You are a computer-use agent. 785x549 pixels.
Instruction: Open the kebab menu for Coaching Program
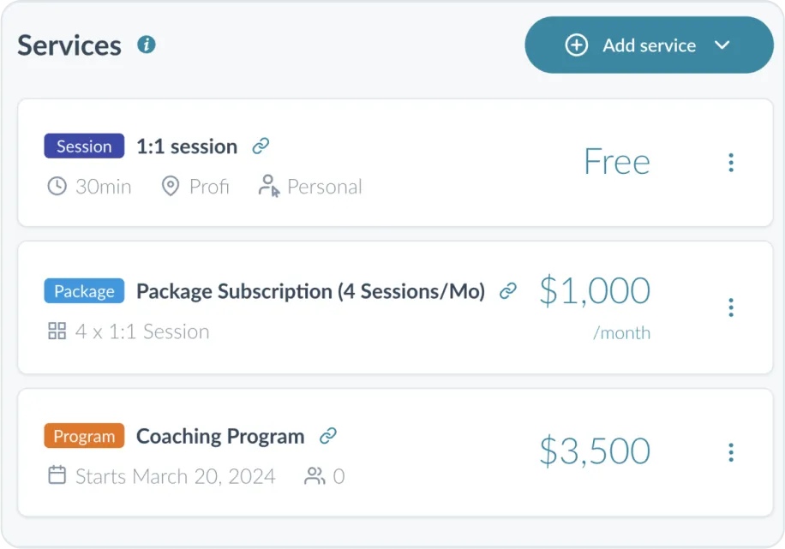(731, 451)
